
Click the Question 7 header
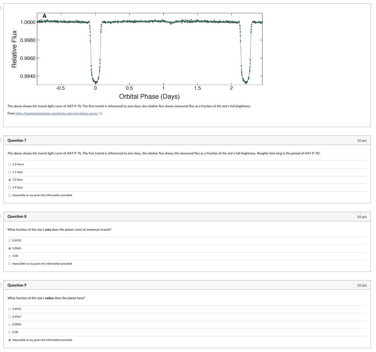point(17,140)
